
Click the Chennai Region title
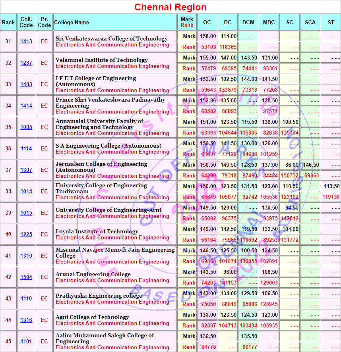tap(170, 7)
